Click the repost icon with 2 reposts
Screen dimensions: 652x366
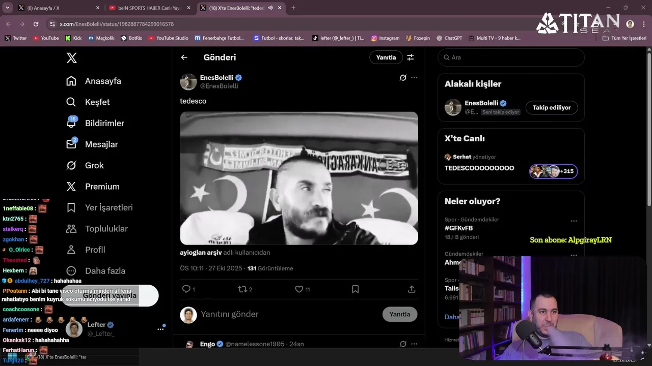tap(245, 289)
